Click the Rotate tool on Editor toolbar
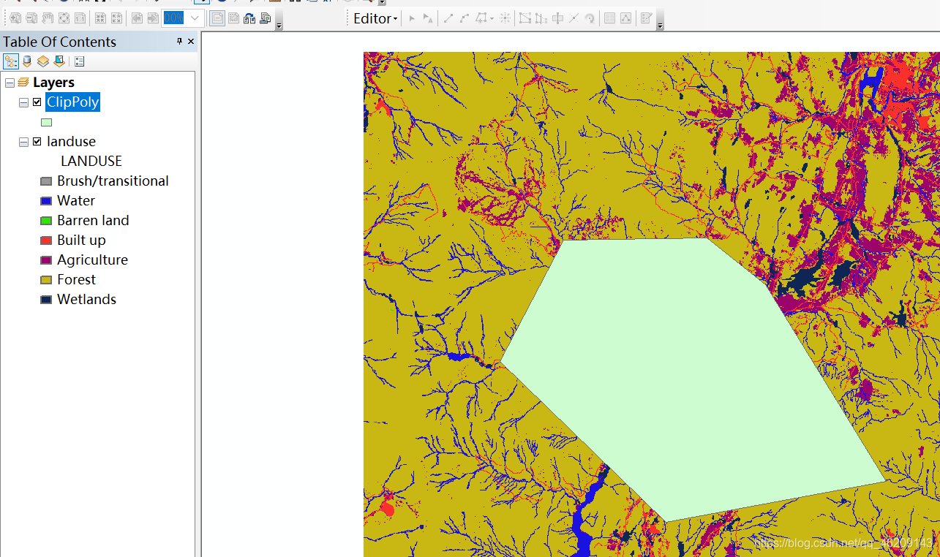The height and width of the screenshot is (557, 940). click(590, 18)
